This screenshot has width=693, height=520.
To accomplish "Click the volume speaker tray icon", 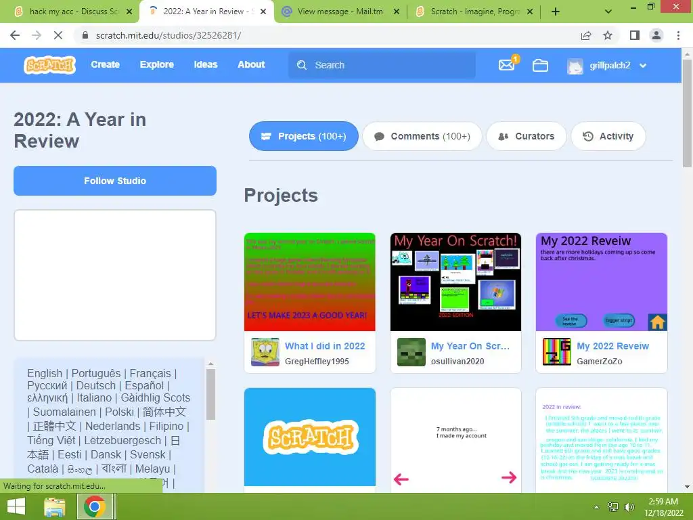I will point(629,507).
